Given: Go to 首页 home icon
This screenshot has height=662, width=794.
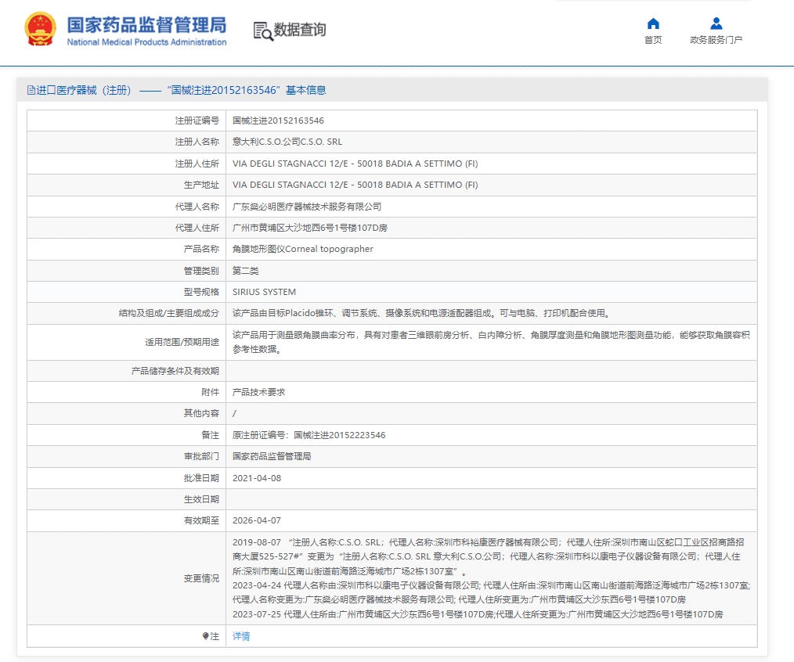Looking at the screenshot, I should pyautogui.click(x=653, y=23).
